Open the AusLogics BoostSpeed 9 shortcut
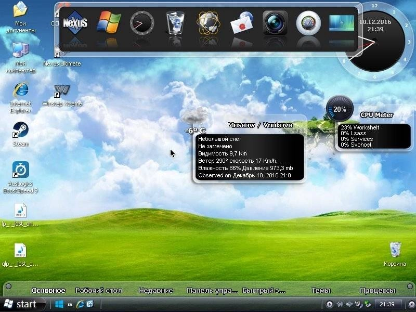Image resolution: width=416 pixels, height=312 pixels. click(20, 177)
